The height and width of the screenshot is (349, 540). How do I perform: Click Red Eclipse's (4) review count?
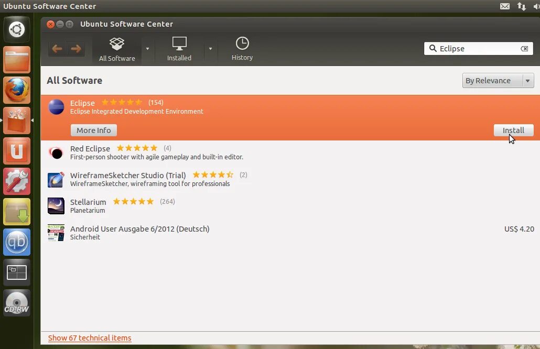(167, 148)
